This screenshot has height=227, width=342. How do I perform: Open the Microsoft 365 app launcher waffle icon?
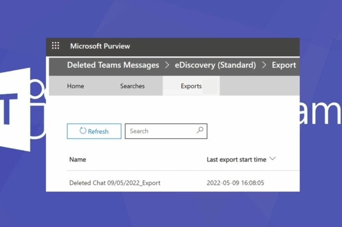[x=55, y=46]
